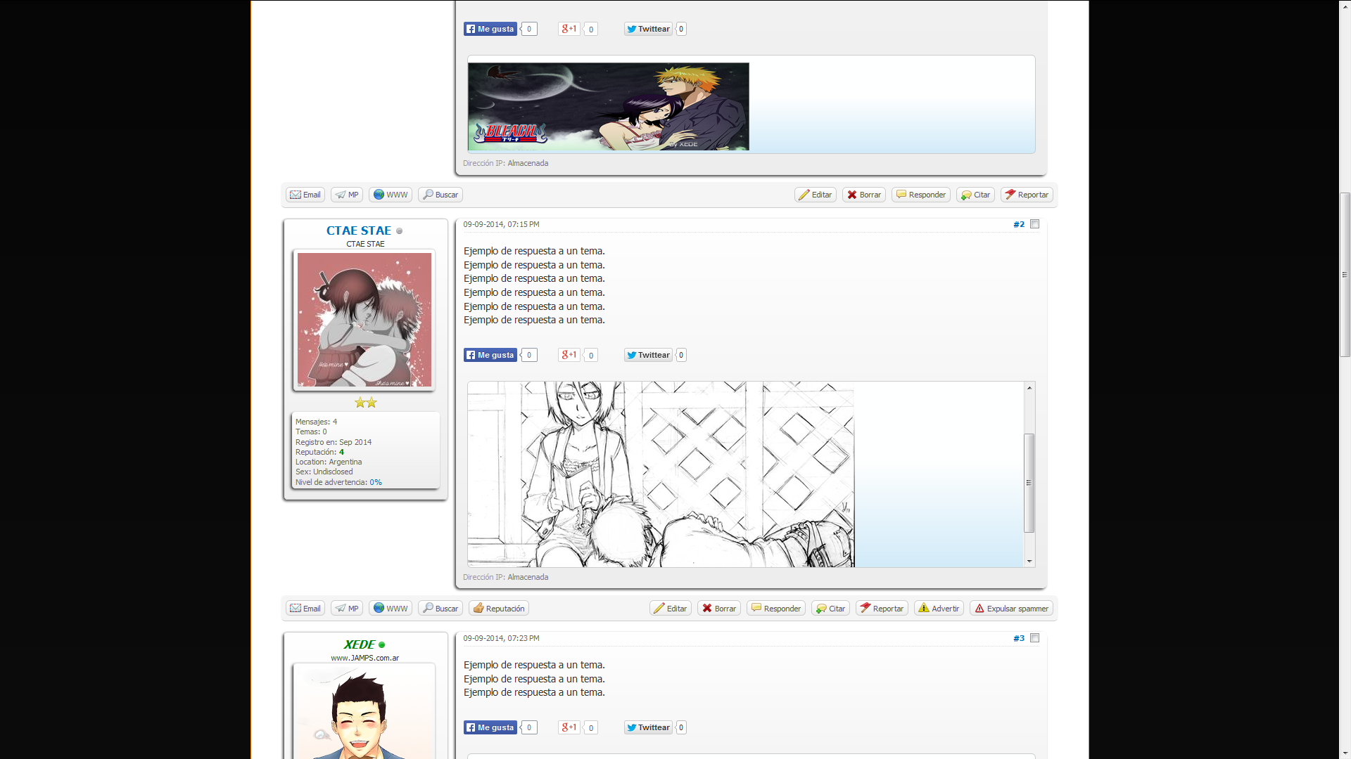Click Responder button under first post
This screenshot has width=1351, height=759.
click(x=921, y=195)
